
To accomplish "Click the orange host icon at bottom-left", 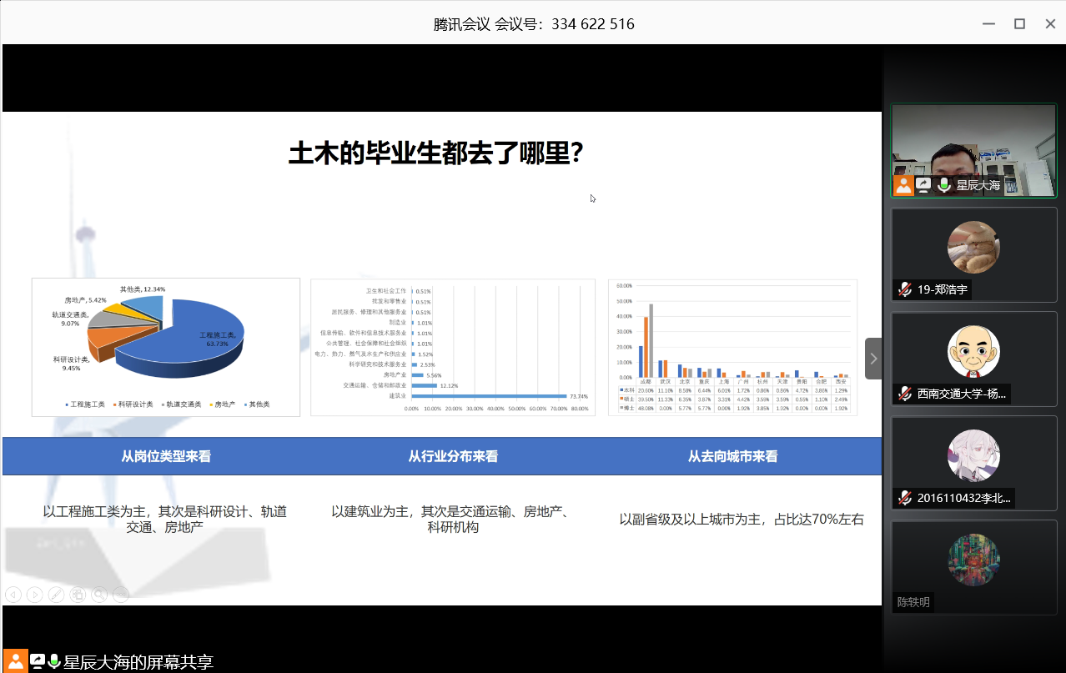I will tap(15, 661).
